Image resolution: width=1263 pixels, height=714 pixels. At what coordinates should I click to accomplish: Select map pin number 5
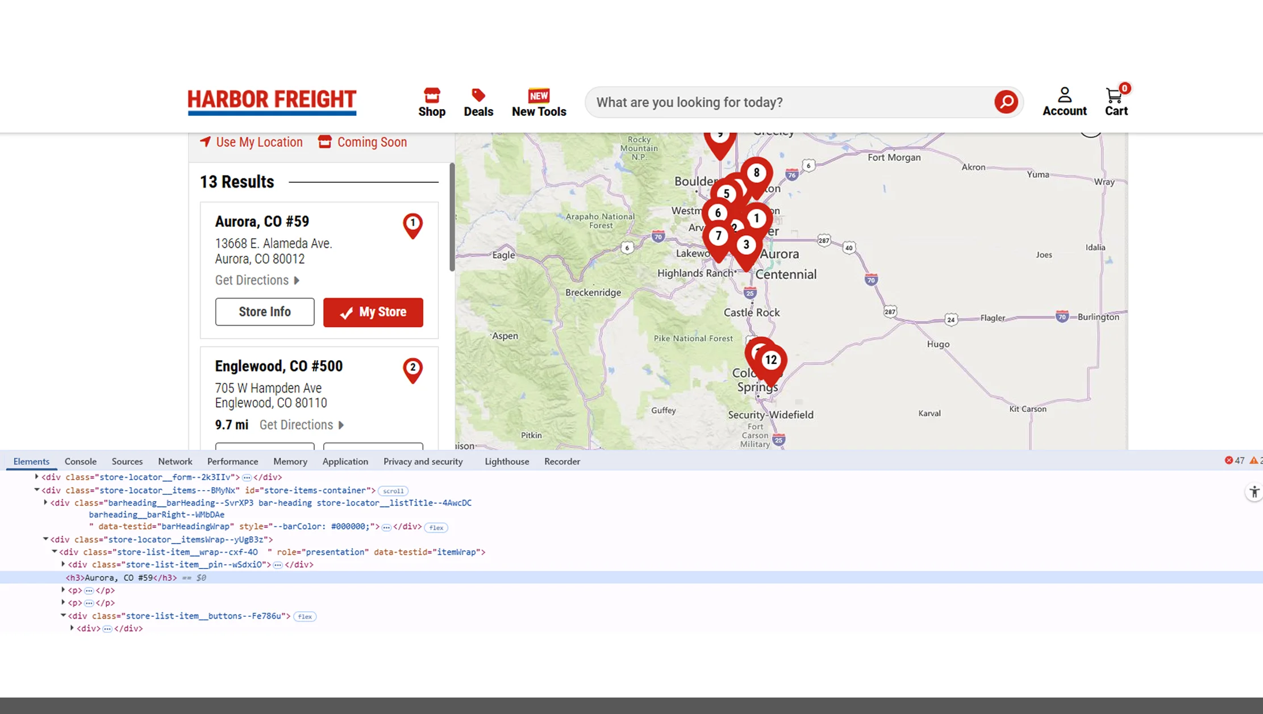point(726,194)
